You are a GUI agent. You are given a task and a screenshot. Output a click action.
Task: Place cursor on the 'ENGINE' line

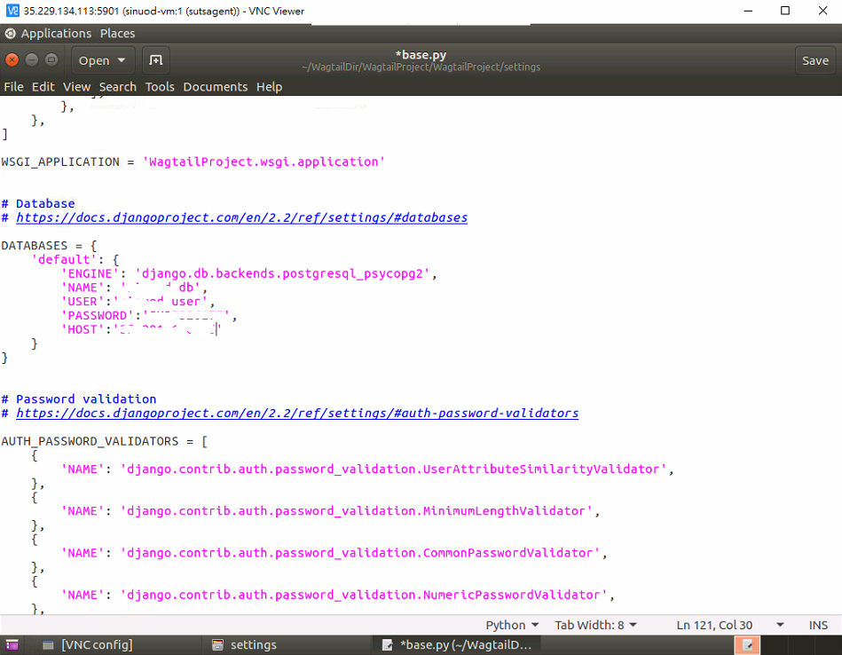point(249,273)
